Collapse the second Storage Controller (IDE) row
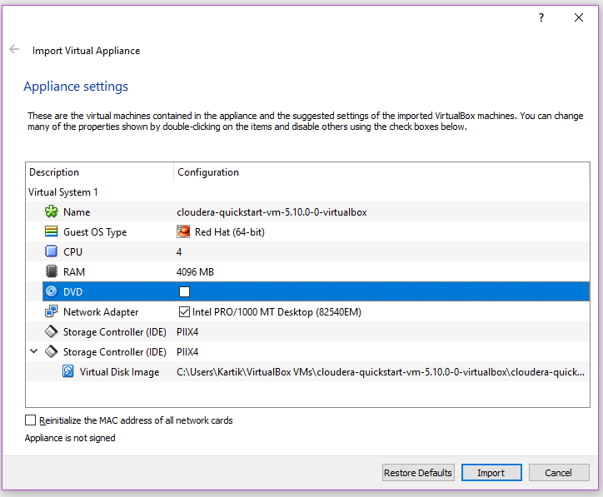The image size is (603, 497). pyautogui.click(x=34, y=352)
